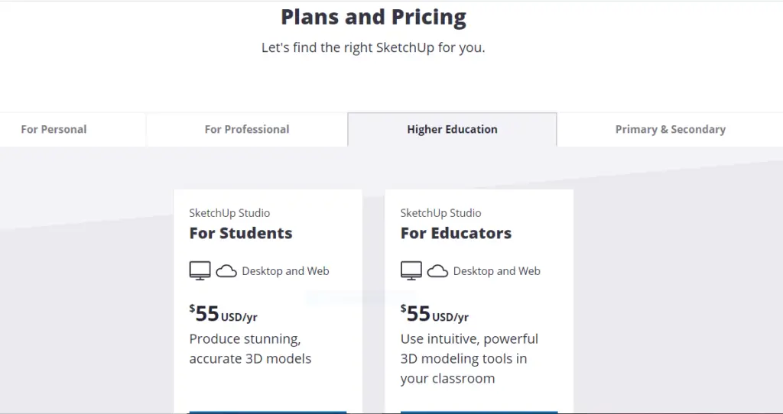Click Desktop and Web text in Educators card
The width and height of the screenshot is (783, 414).
click(496, 271)
